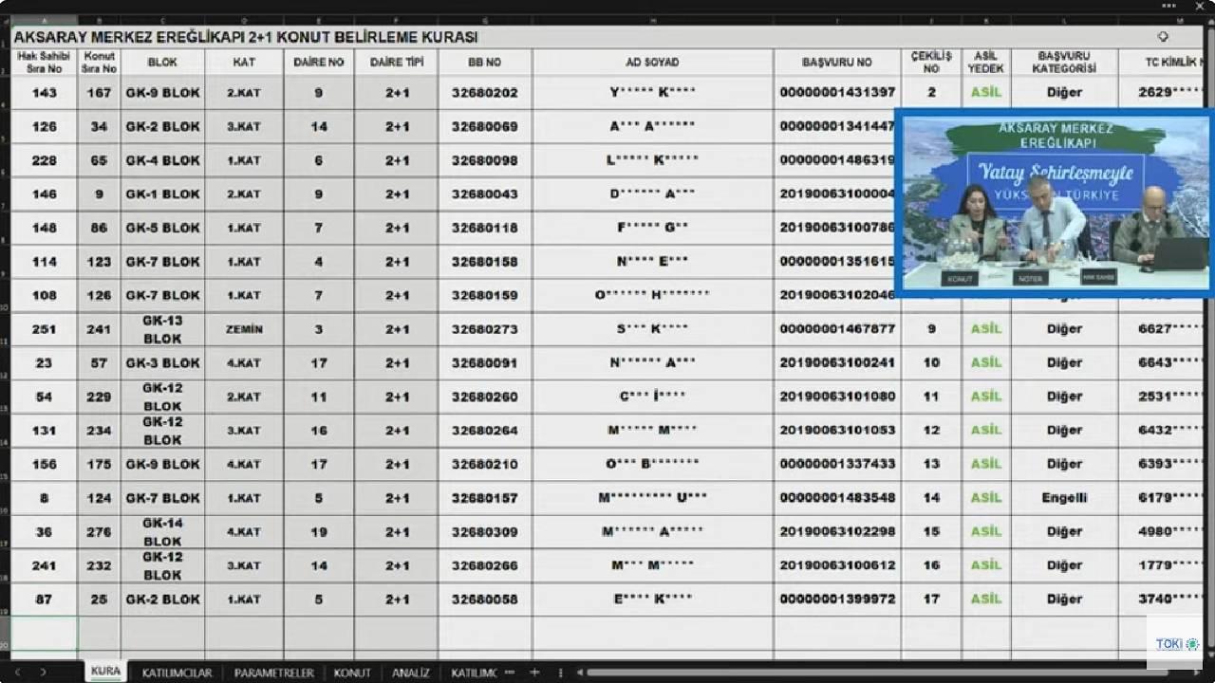Viewport: 1215px width, 683px height.
Task: Open the PARAMETRELER sheet tab
Action: click(x=273, y=673)
